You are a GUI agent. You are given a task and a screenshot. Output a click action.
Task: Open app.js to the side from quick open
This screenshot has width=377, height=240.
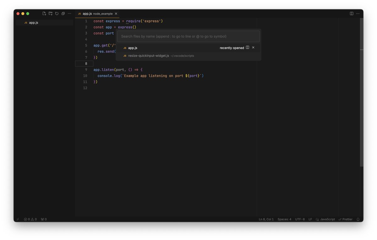(248, 47)
